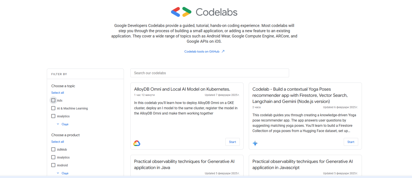The image size is (412, 178).
Task: Select all products link
Action: pos(58,142)
